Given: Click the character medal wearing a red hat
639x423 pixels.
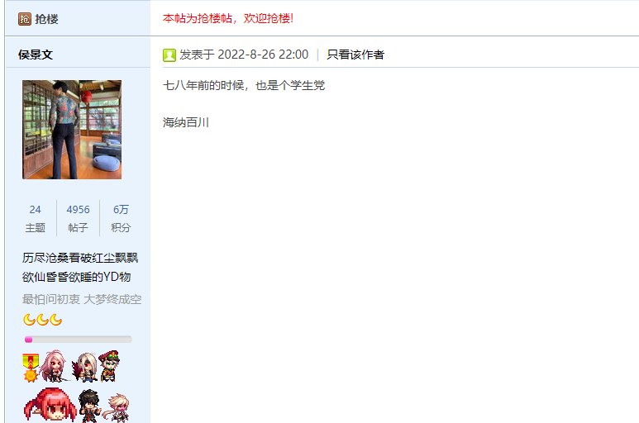Looking at the screenshot, I should click(109, 366).
